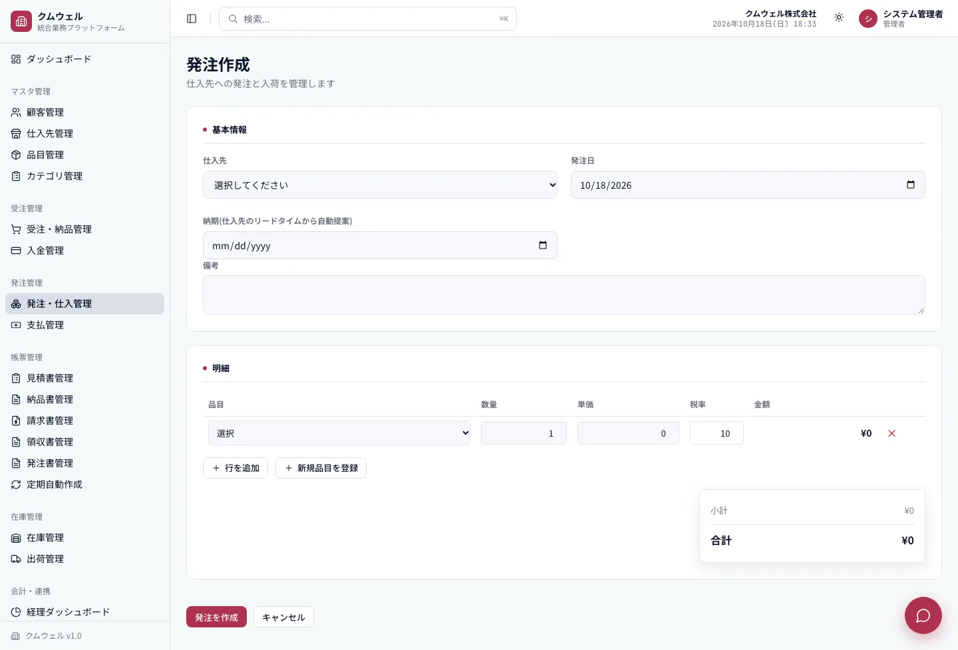Focus the 検索 search box
958x650 pixels.
[x=368, y=19]
